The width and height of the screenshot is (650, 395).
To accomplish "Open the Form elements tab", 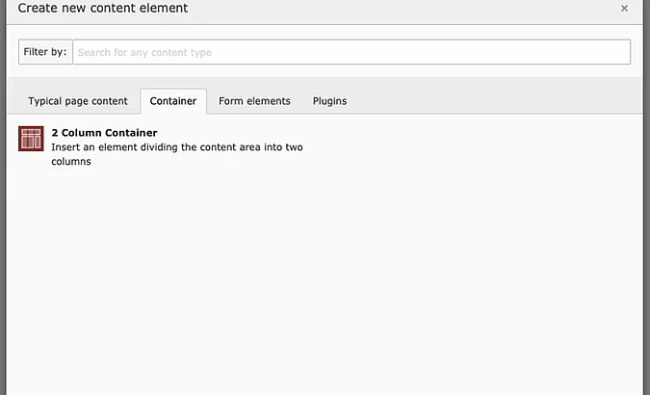I will tap(254, 101).
